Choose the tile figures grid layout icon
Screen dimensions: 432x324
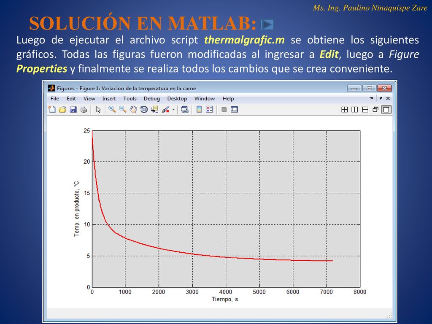pyautogui.click(x=344, y=110)
